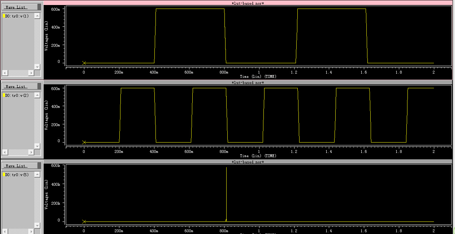Click the right arrow under v(2) wave list
Image resolution: width=455 pixels, height=234 pixels.
coord(31,152)
